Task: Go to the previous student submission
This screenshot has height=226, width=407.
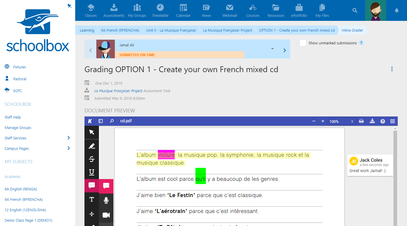Action: click(x=91, y=50)
